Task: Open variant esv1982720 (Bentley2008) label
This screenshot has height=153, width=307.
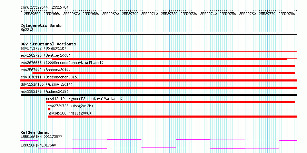Action: pyautogui.click(x=46, y=55)
